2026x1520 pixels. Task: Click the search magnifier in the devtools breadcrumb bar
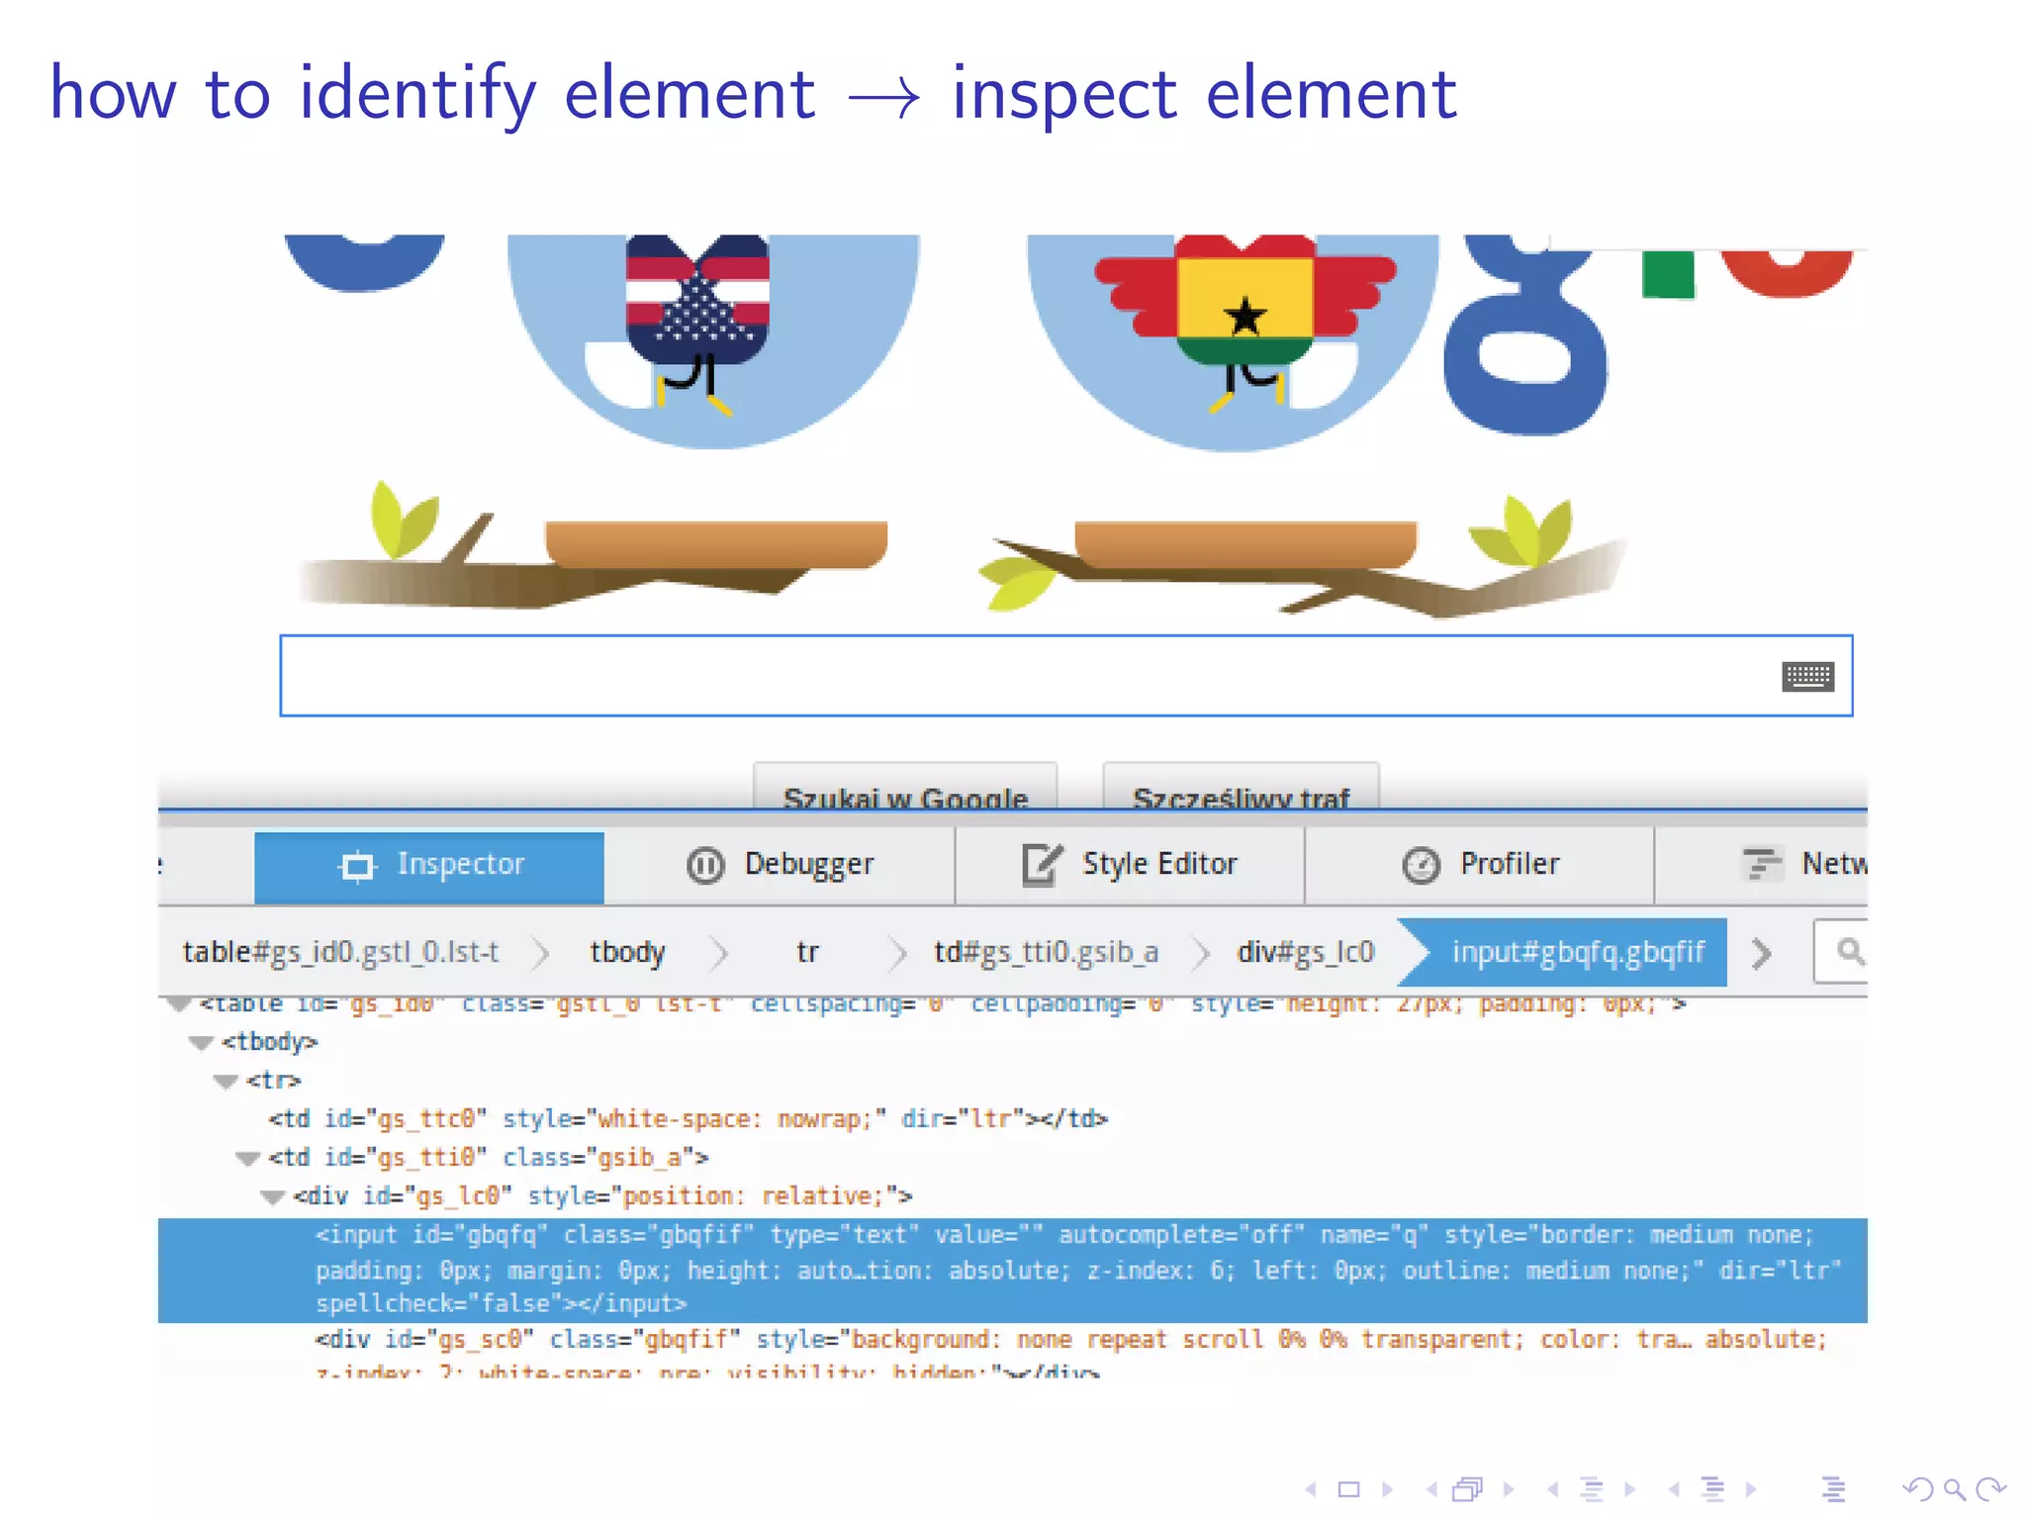click(x=1850, y=952)
